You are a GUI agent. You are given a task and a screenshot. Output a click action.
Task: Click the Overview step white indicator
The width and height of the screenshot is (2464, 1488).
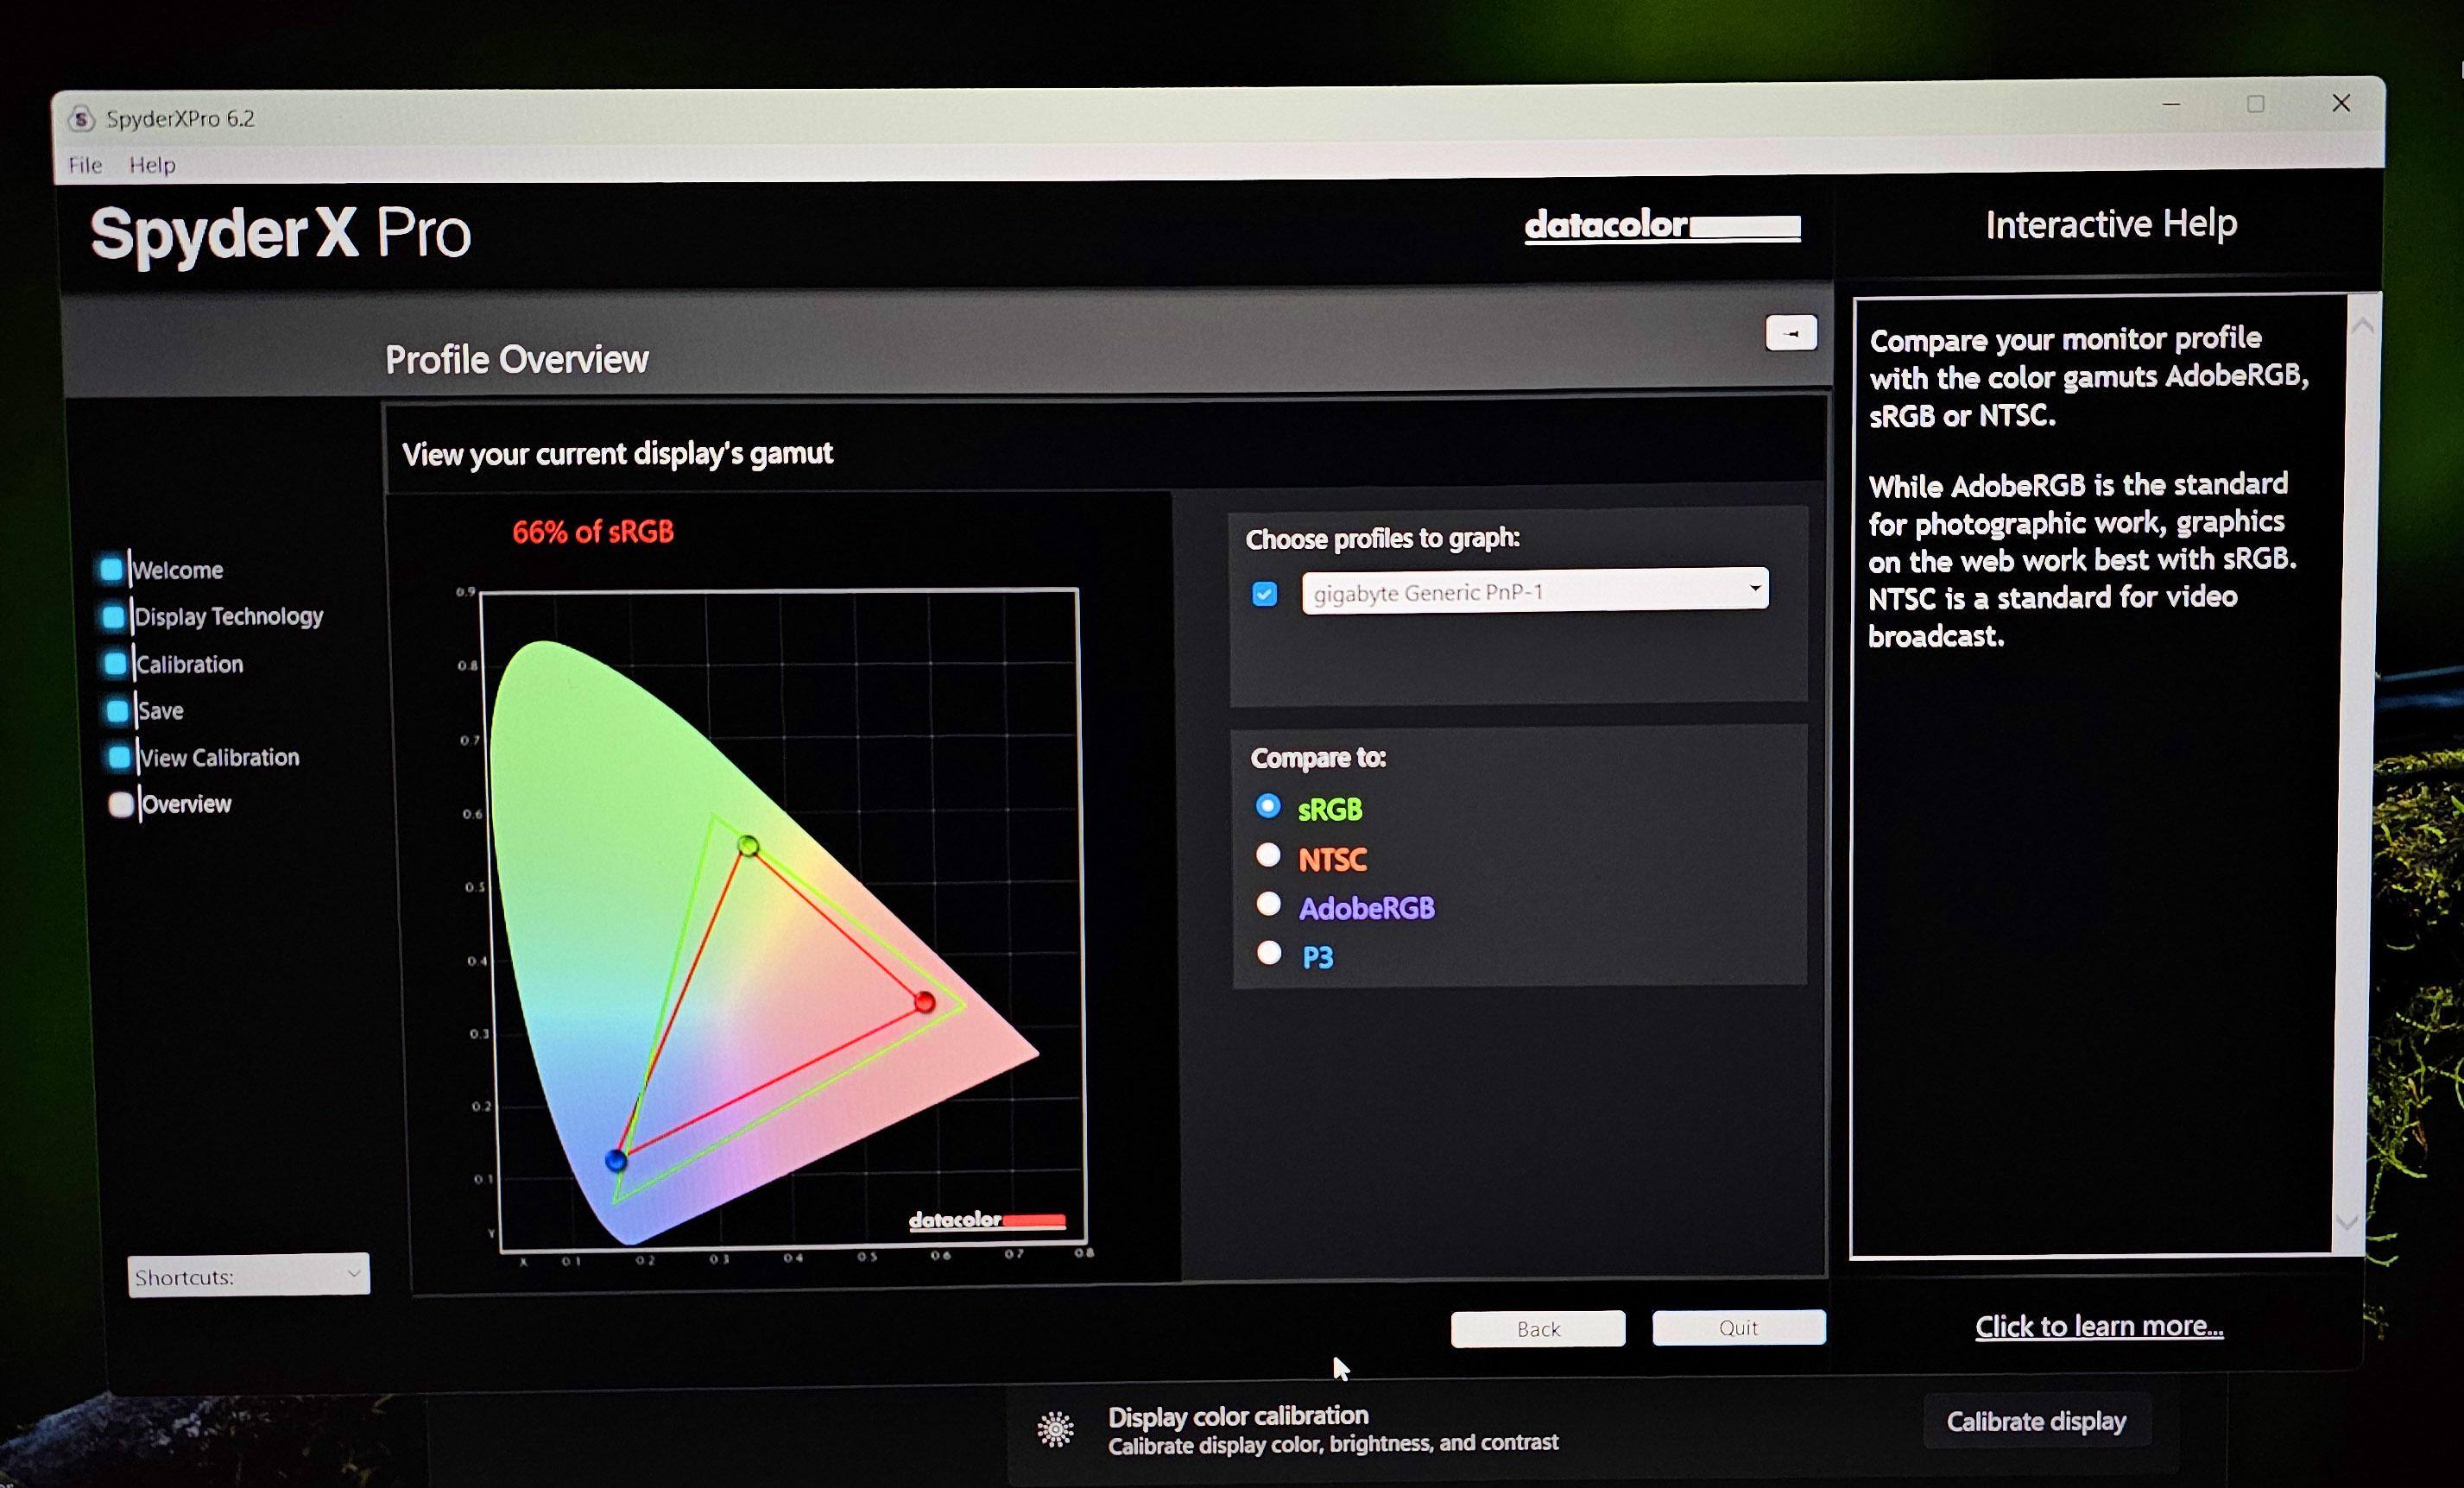(121, 804)
